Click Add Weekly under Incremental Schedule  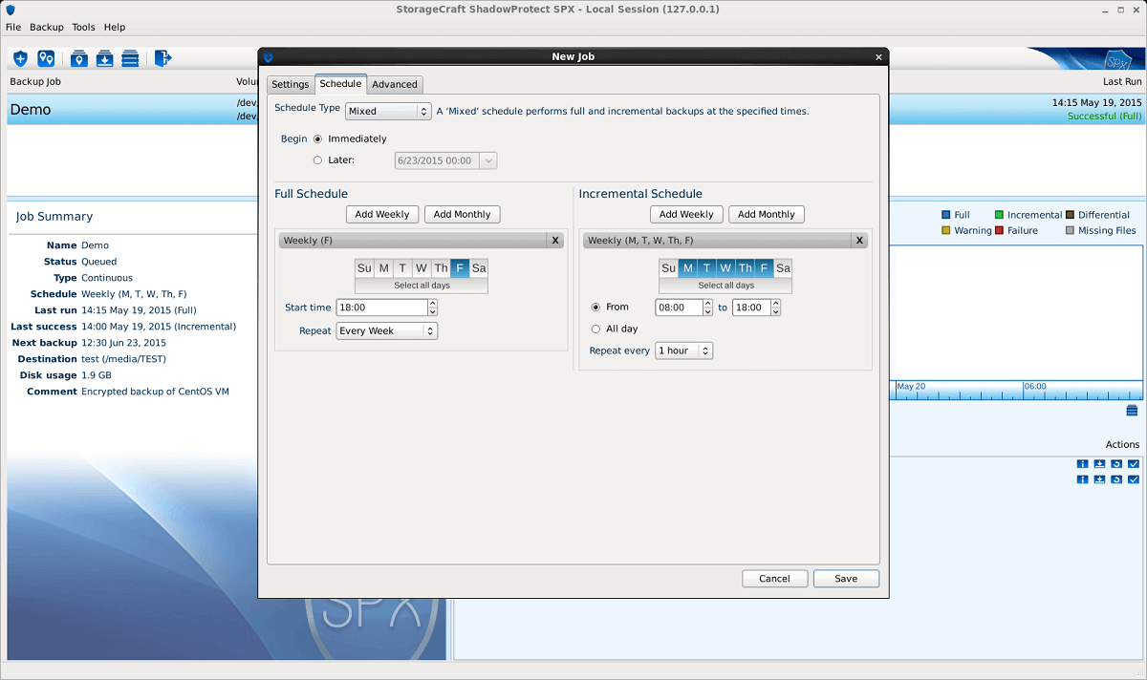(686, 215)
